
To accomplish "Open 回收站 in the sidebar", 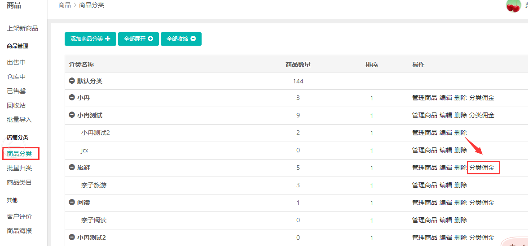I will tap(16, 105).
